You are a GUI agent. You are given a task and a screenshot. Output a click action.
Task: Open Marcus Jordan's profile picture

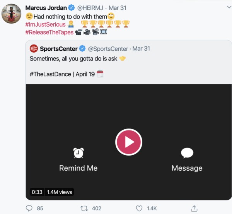[x=12, y=14]
